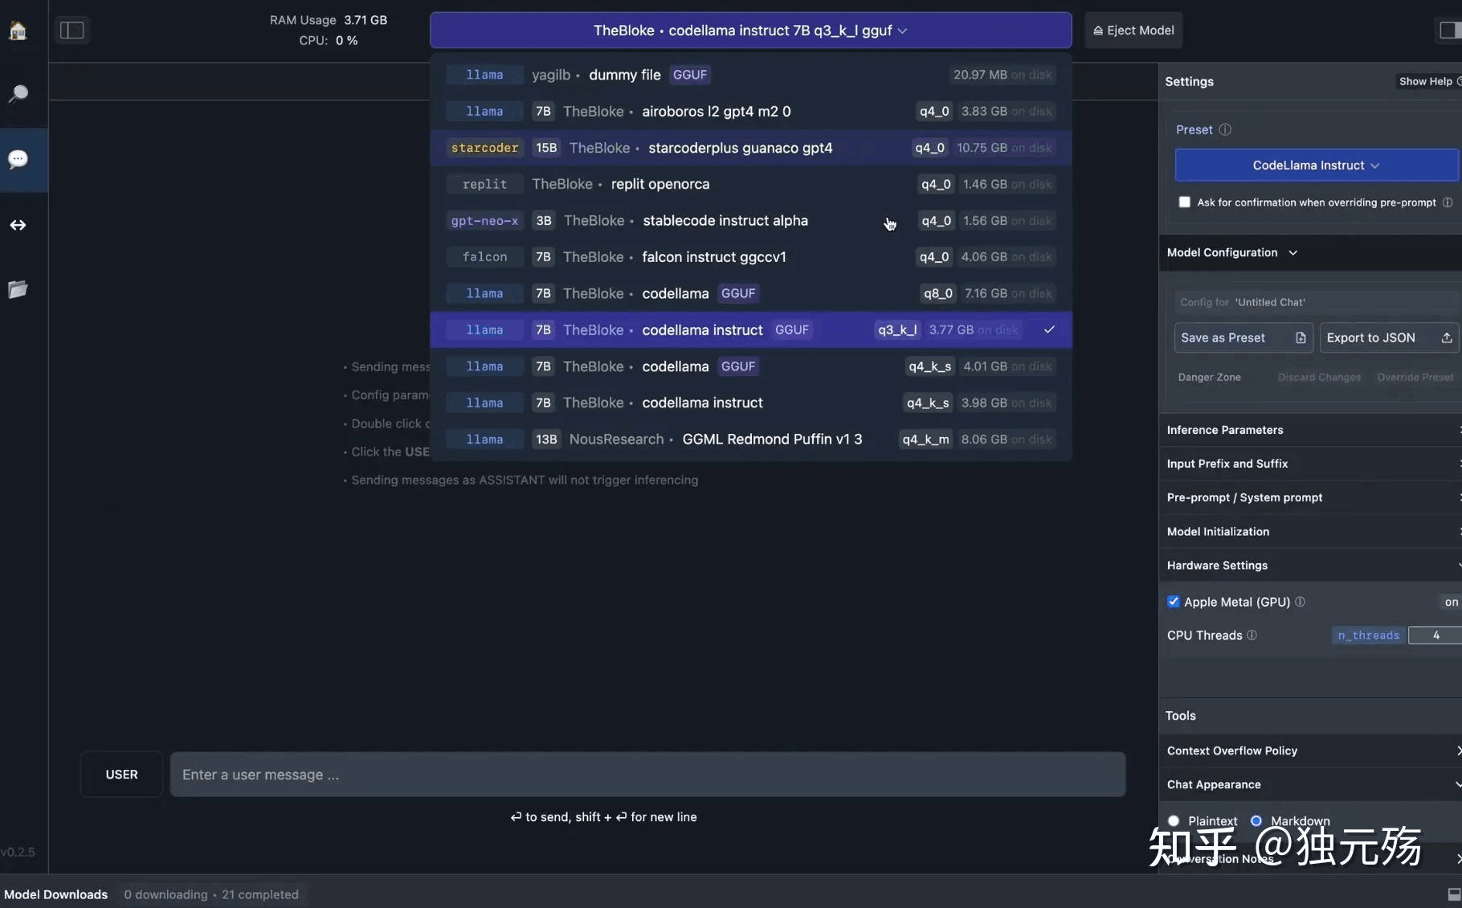Click the CPU Threads info icon
The image size is (1462, 908).
1252,635
